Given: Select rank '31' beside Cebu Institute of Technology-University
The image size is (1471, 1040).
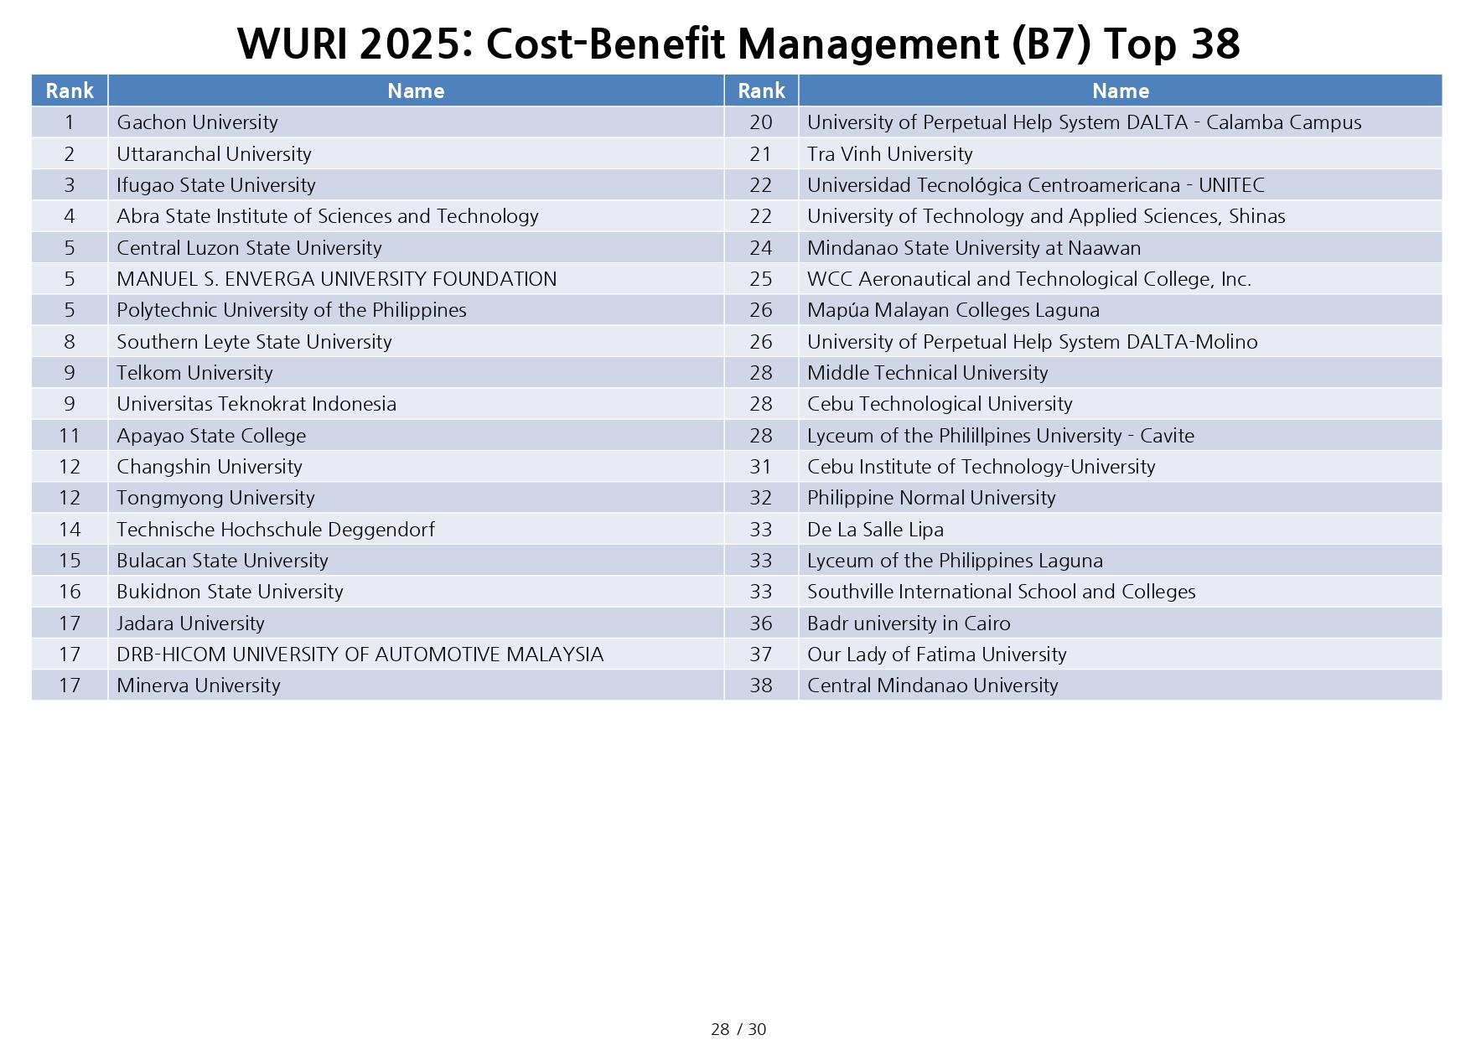Looking at the screenshot, I should [761, 467].
